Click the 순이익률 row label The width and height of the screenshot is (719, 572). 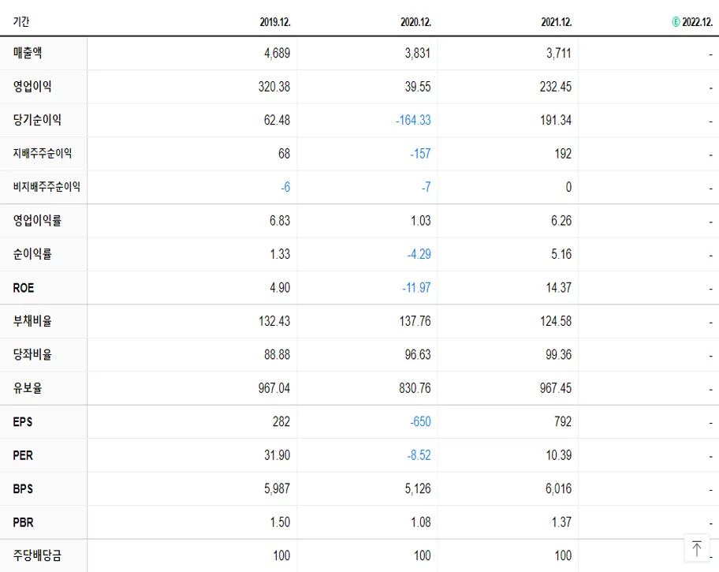point(32,254)
